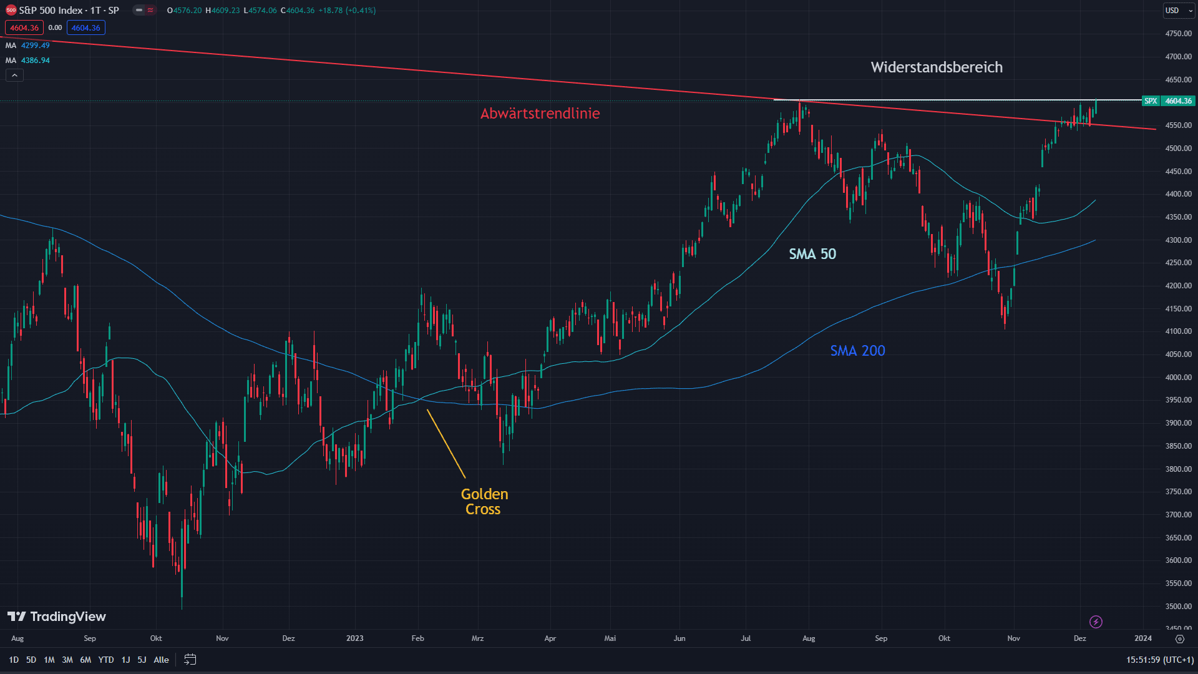This screenshot has width=1198, height=674.
Task: Open the S&P 500 Index symbol title
Action: click(x=69, y=10)
